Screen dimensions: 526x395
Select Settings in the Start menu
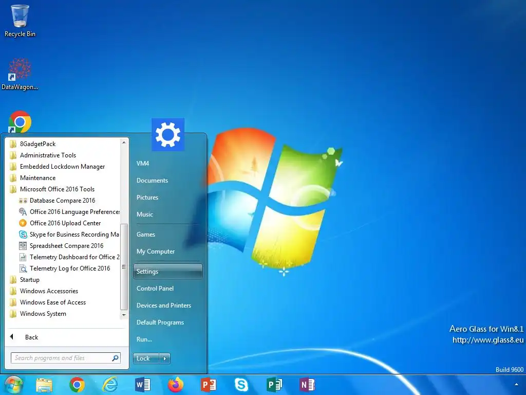pos(168,272)
